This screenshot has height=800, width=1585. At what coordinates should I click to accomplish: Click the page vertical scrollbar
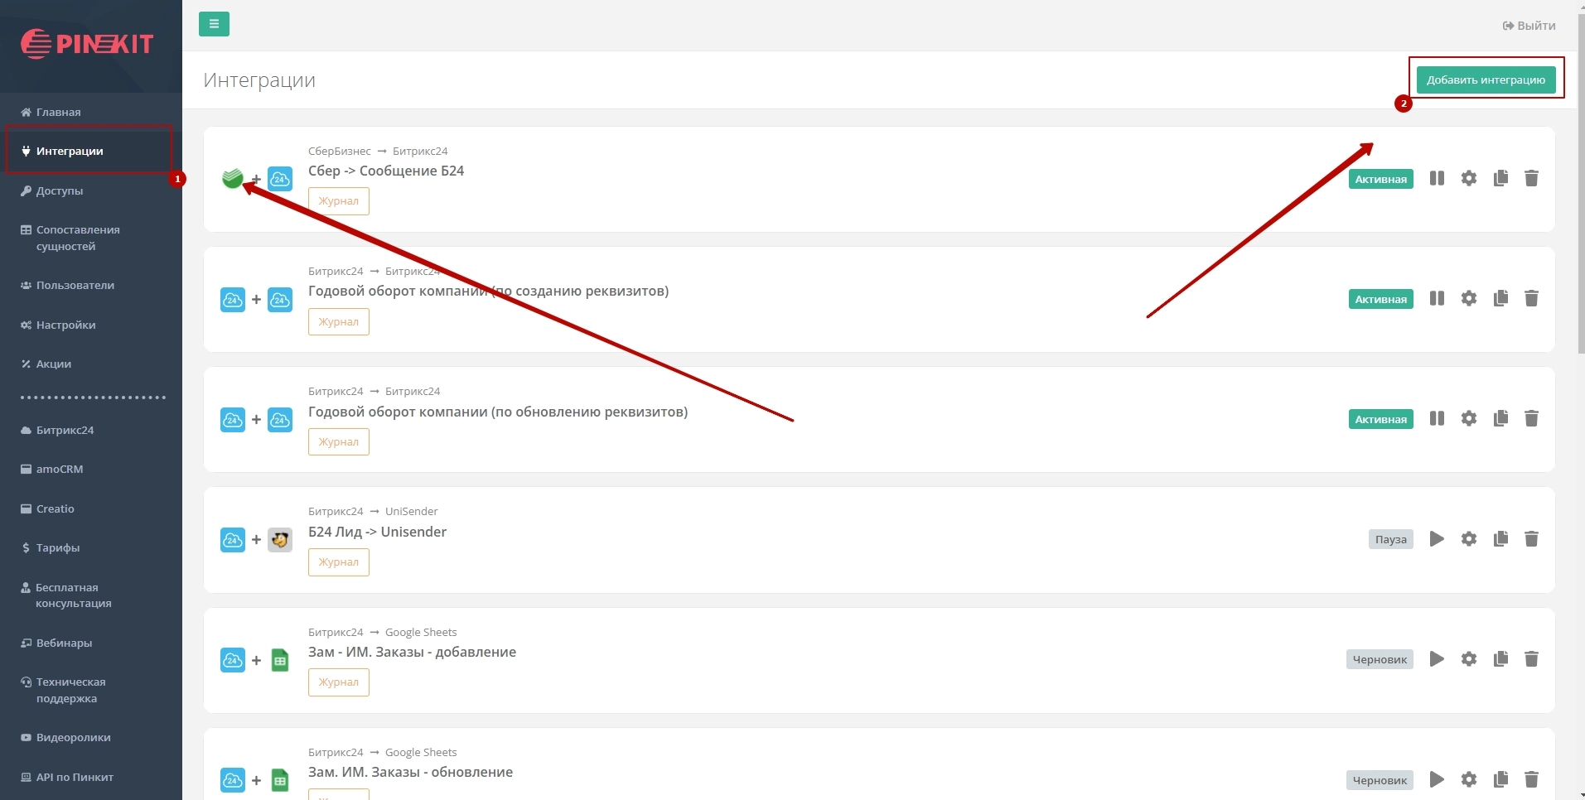[1580, 182]
